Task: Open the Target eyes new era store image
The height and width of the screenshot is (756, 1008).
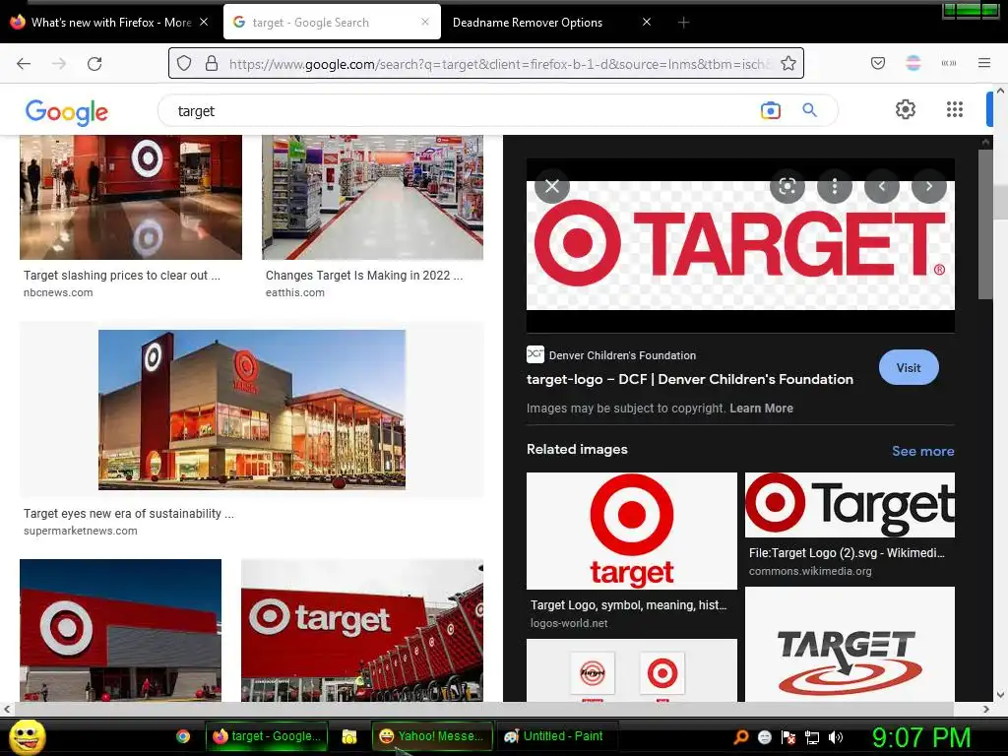Action: point(252,409)
